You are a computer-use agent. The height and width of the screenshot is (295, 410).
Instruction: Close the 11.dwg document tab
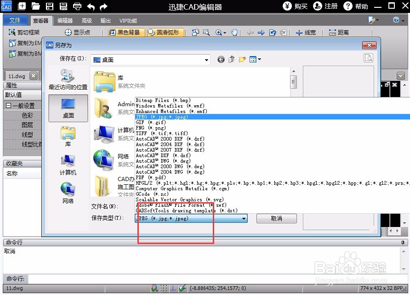[33, 76]
